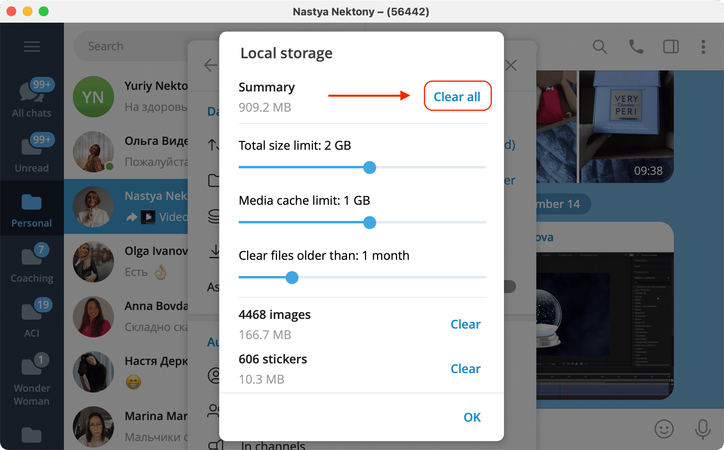Open the emoji picker
Viewport: 724px width, 450px height.
coord(664,429)
